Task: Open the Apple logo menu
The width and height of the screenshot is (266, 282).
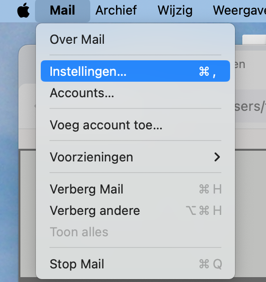Action: point(23,10)
